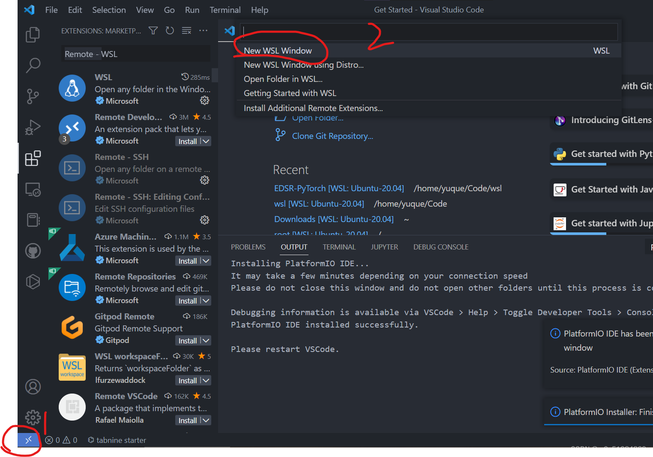Filter extensions with the funnel icon
The height and width of the screenshot is (457, 653).
[153, 30]
